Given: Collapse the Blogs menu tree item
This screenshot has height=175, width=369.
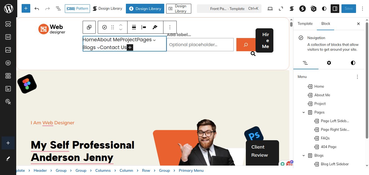Looking at the screenshot, I should [x=304, y=156].
